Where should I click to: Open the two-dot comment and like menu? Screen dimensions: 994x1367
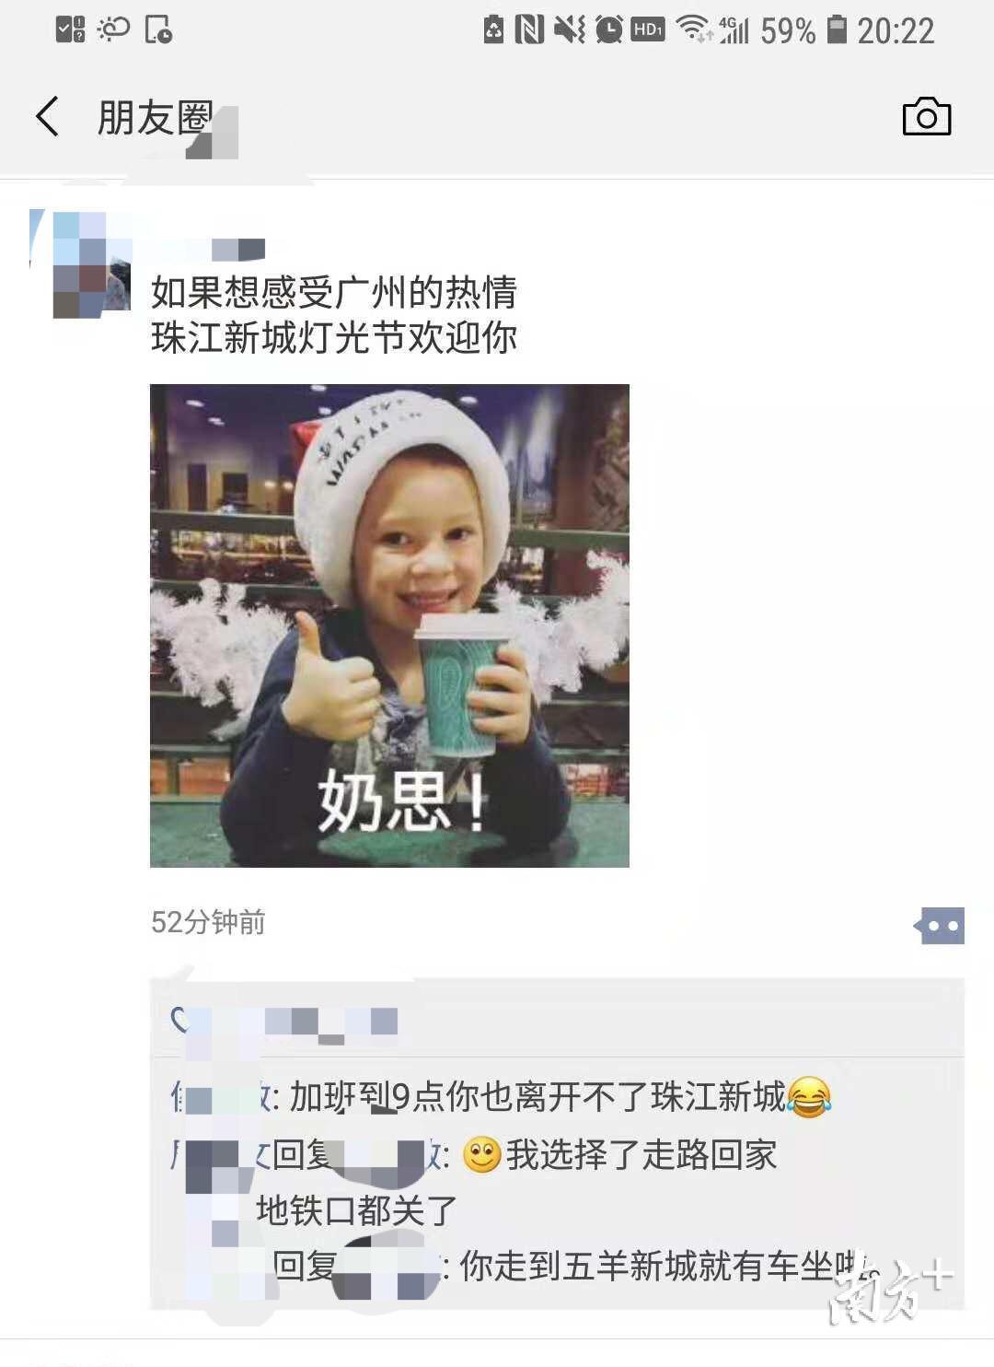click(939, 925)
